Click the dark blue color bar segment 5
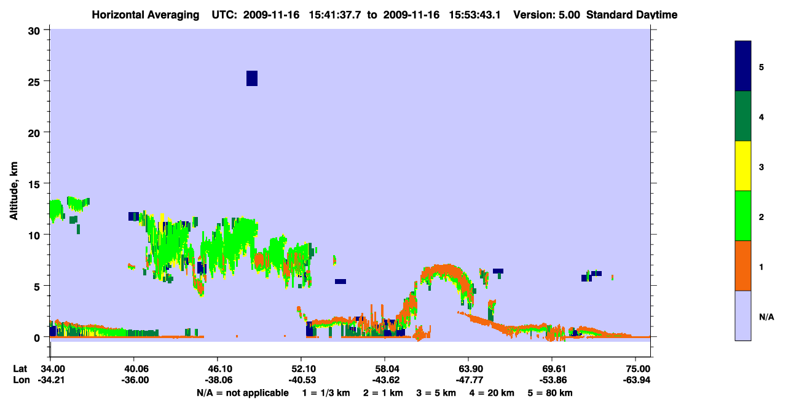 click(743, 66)
